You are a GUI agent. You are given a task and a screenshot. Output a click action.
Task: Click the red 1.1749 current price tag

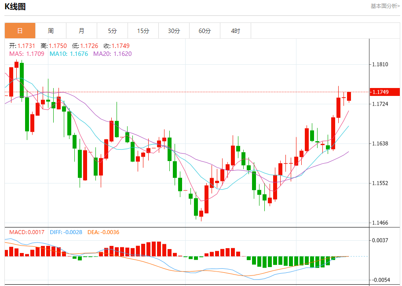click(385, 92)
